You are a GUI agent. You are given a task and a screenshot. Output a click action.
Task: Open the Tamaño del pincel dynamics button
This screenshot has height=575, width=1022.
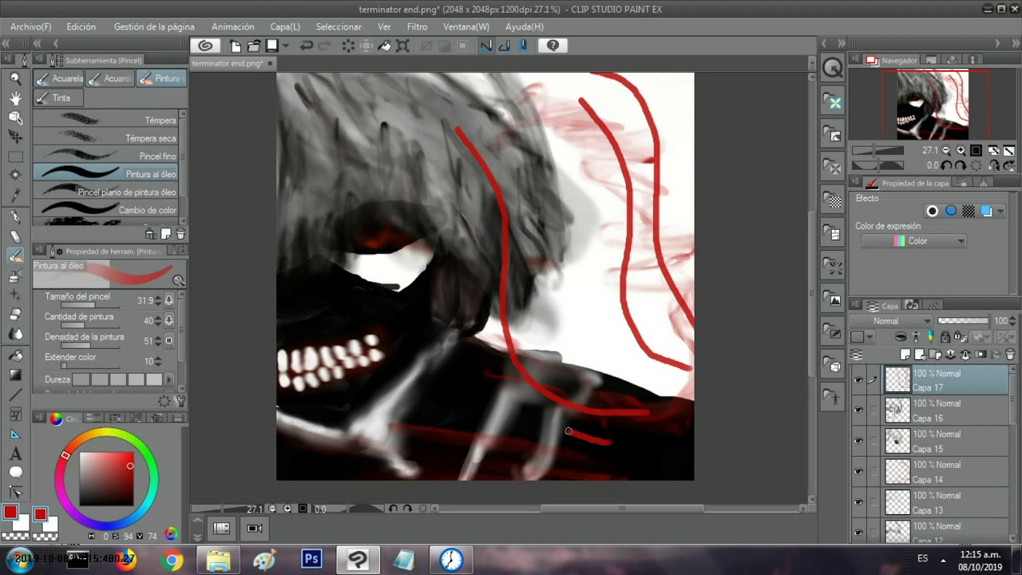click(168, 300)
